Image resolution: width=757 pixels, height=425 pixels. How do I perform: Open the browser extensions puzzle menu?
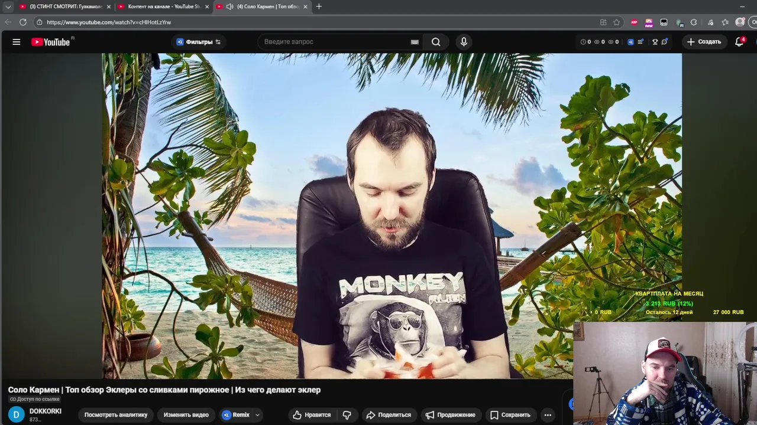[x=694, y=22]
